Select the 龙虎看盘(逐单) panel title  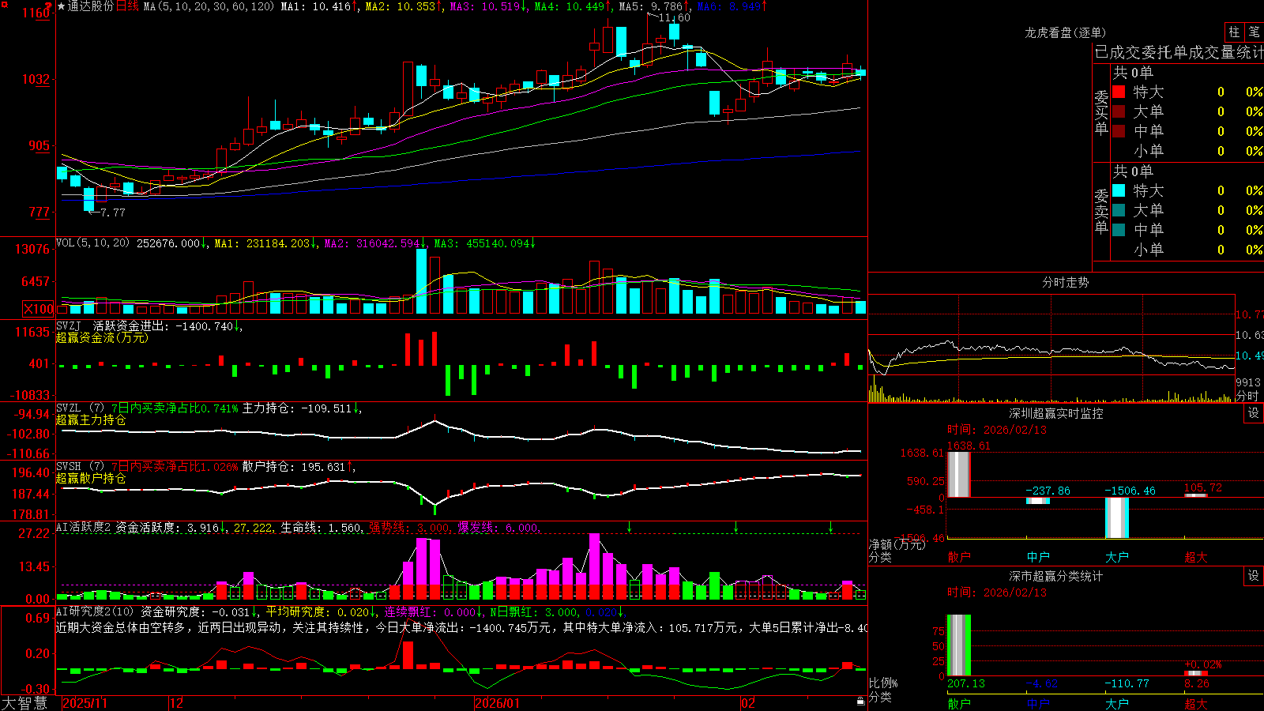[1065, 32]
